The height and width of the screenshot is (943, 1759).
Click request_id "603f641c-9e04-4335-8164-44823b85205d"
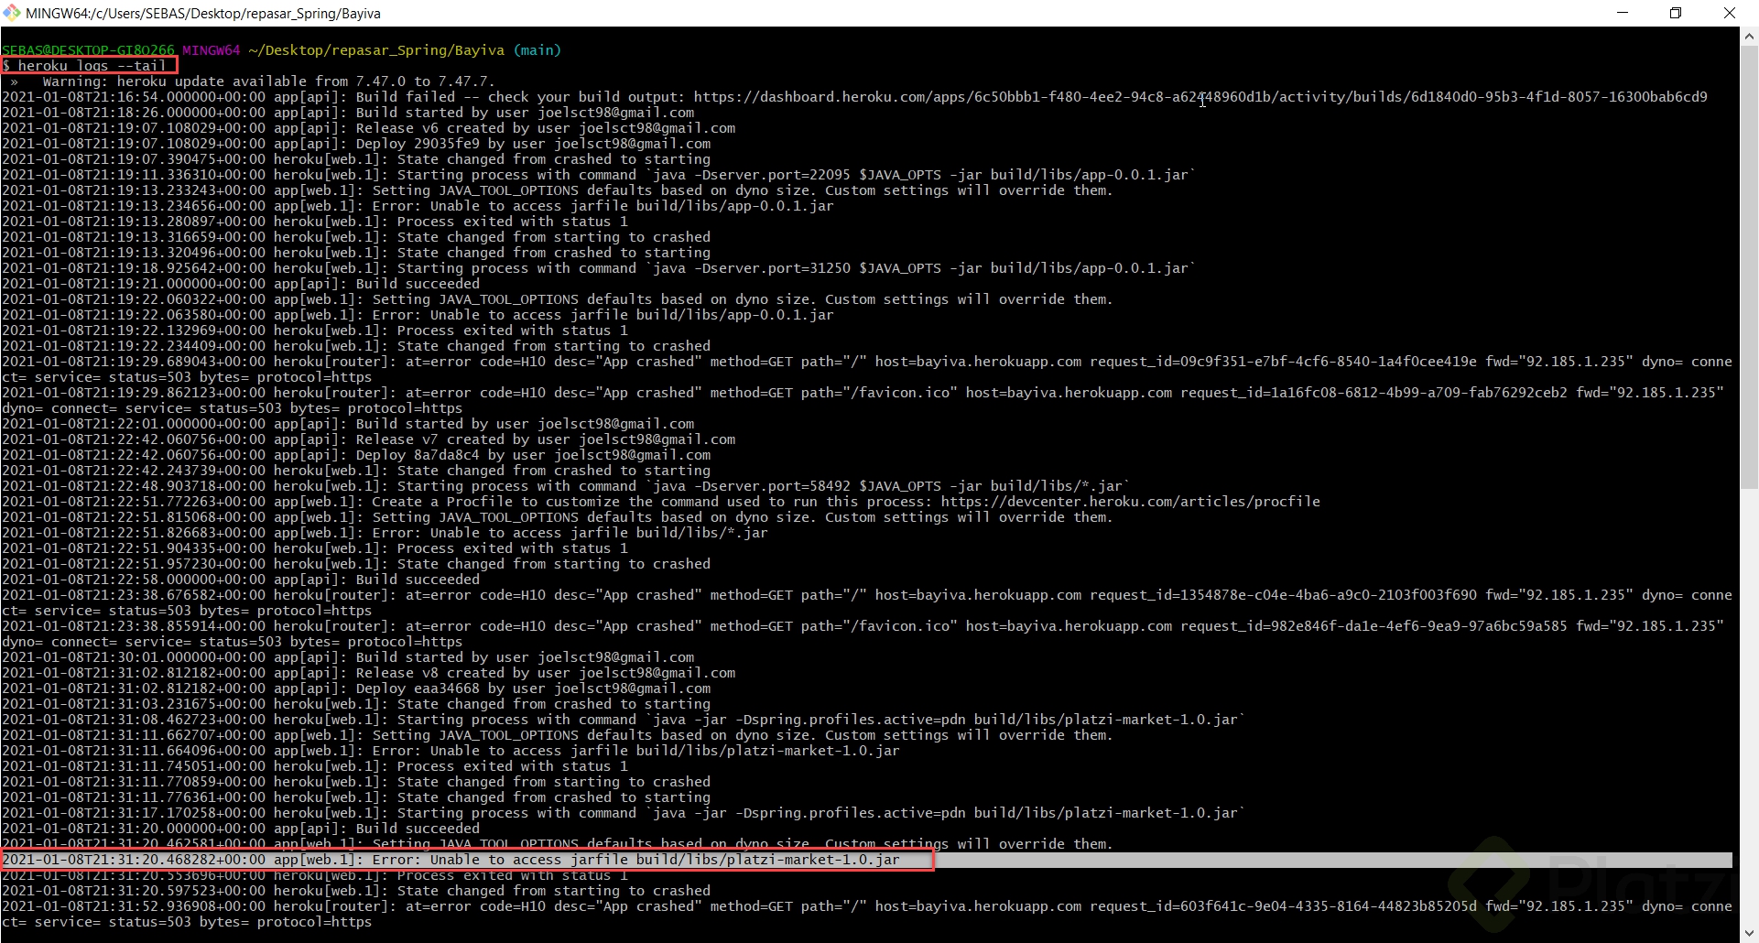point(1329,906)
